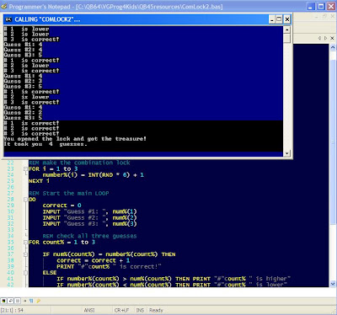Click line number 24 in the editor margin

click(x=11, y=175)
